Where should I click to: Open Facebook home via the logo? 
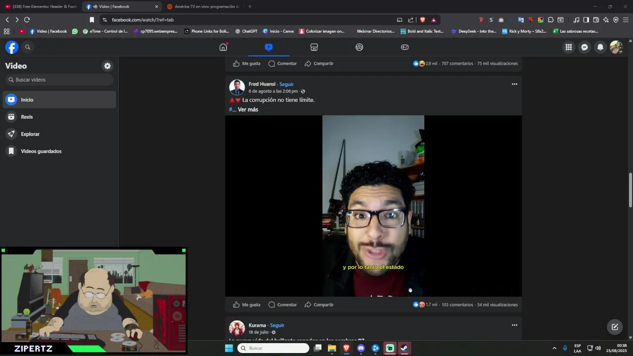[12, 47]
